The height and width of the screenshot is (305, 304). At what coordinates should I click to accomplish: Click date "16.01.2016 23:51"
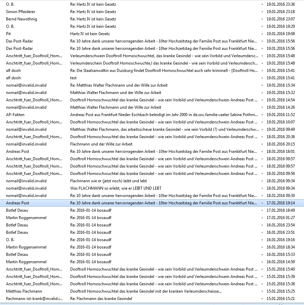click(281, 232)
